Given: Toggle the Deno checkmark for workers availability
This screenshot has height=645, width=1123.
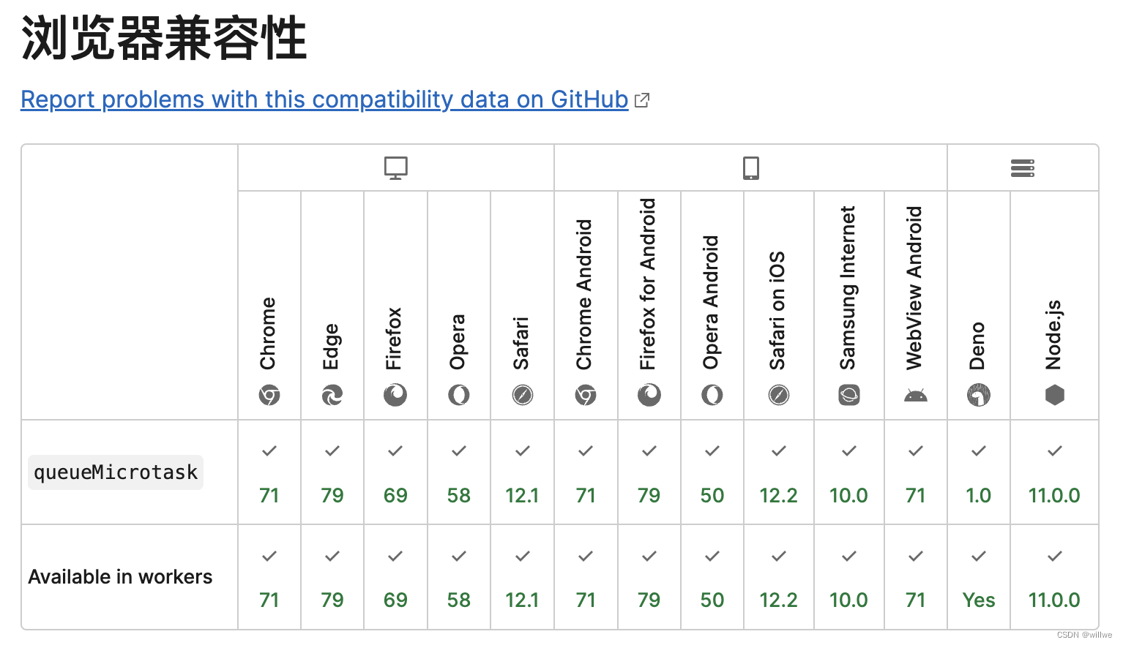Looking at the screenshot, I should point(978,556).
